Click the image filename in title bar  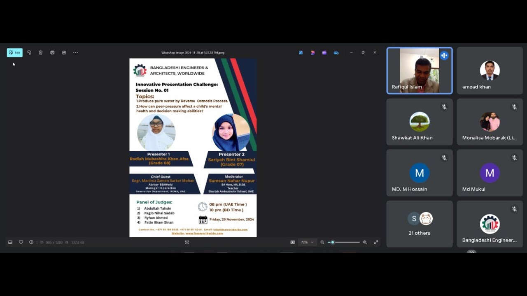pyautogui.click(x=193, y=53)
